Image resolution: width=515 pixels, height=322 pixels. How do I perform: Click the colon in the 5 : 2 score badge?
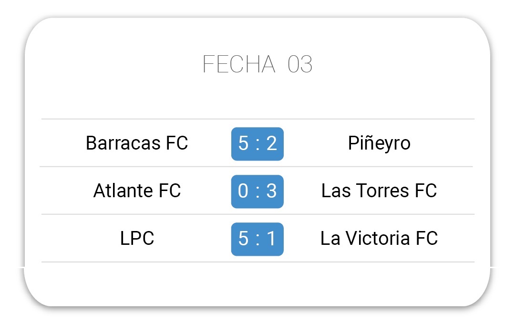(257, 144)
